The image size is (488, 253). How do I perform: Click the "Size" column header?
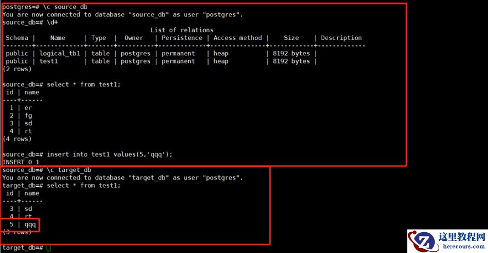click(291, 38)
